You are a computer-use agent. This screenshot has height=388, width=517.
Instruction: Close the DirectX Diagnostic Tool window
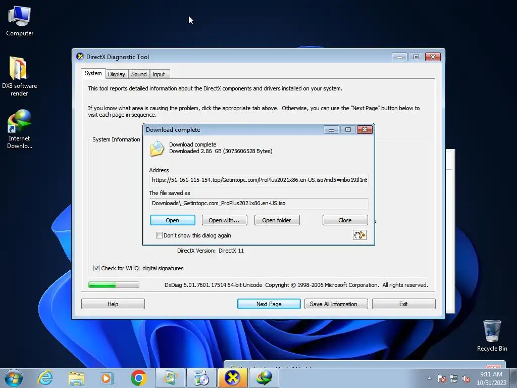433,57
